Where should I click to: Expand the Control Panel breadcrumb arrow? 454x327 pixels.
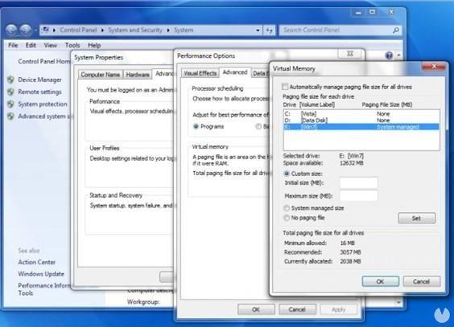point(102,30)
